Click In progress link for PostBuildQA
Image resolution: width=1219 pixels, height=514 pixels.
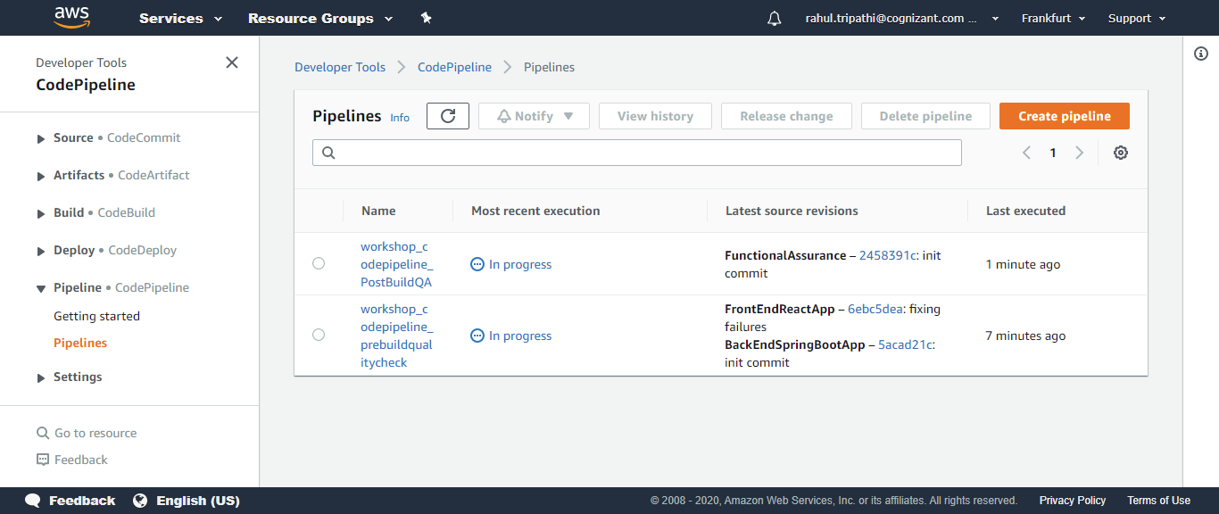(x=520, y=264)
